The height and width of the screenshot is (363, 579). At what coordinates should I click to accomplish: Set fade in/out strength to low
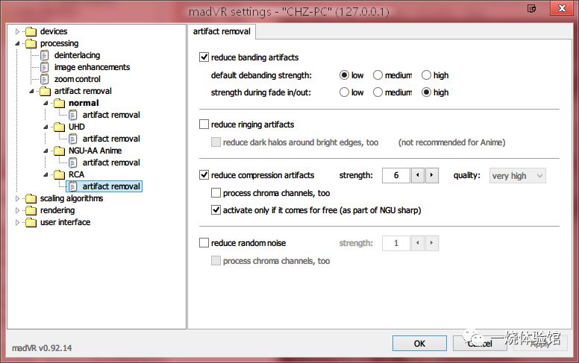tap(344, 92)
